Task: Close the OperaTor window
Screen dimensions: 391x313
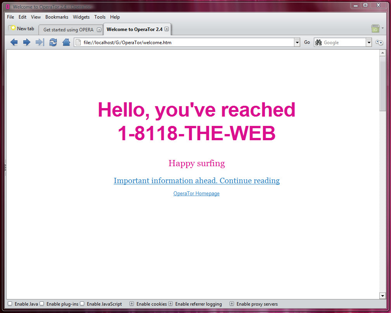Action: point(378,5)
